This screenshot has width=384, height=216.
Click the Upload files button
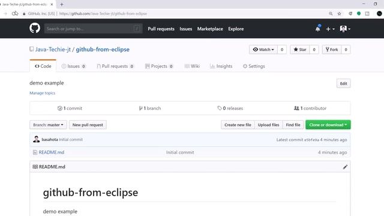(x=268, y=125)
